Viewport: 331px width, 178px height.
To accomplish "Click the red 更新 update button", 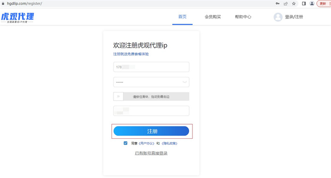I will tap(323, 4).
